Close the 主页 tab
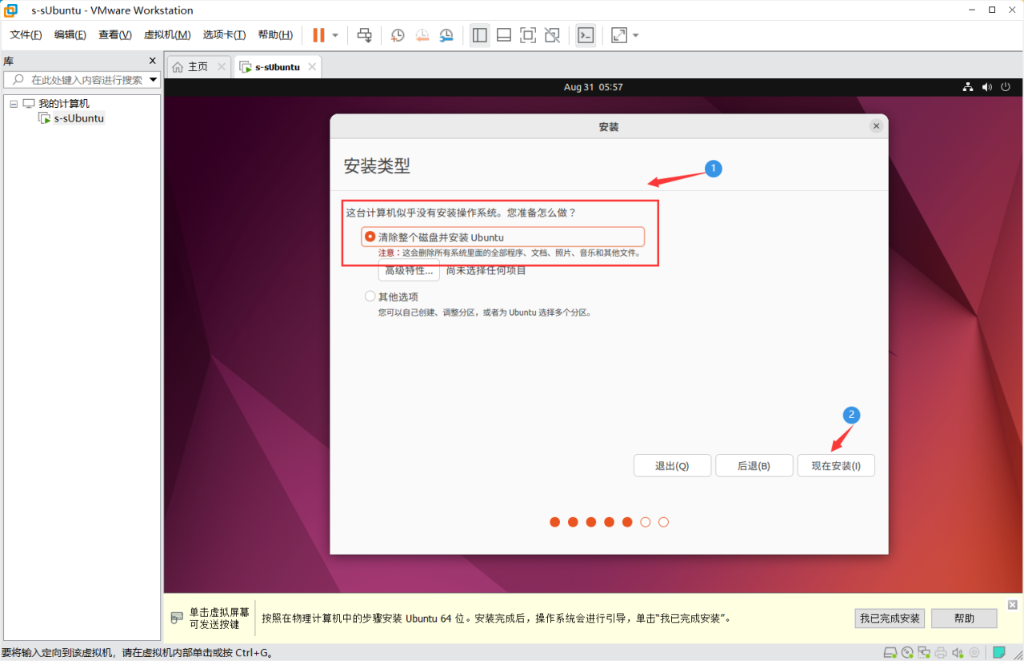This screenshot has width=1024, height=661. (222, 67)
